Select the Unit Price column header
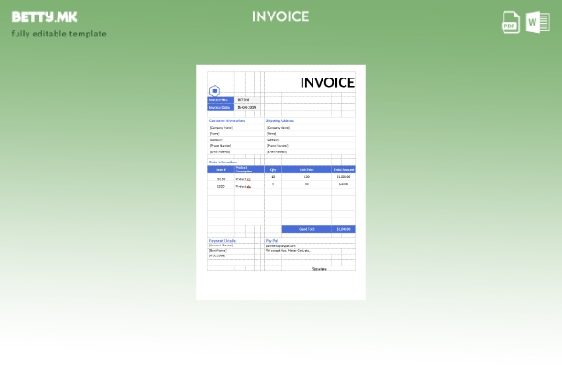The height and width of the screenshot is (365, 562). point(307,169)
